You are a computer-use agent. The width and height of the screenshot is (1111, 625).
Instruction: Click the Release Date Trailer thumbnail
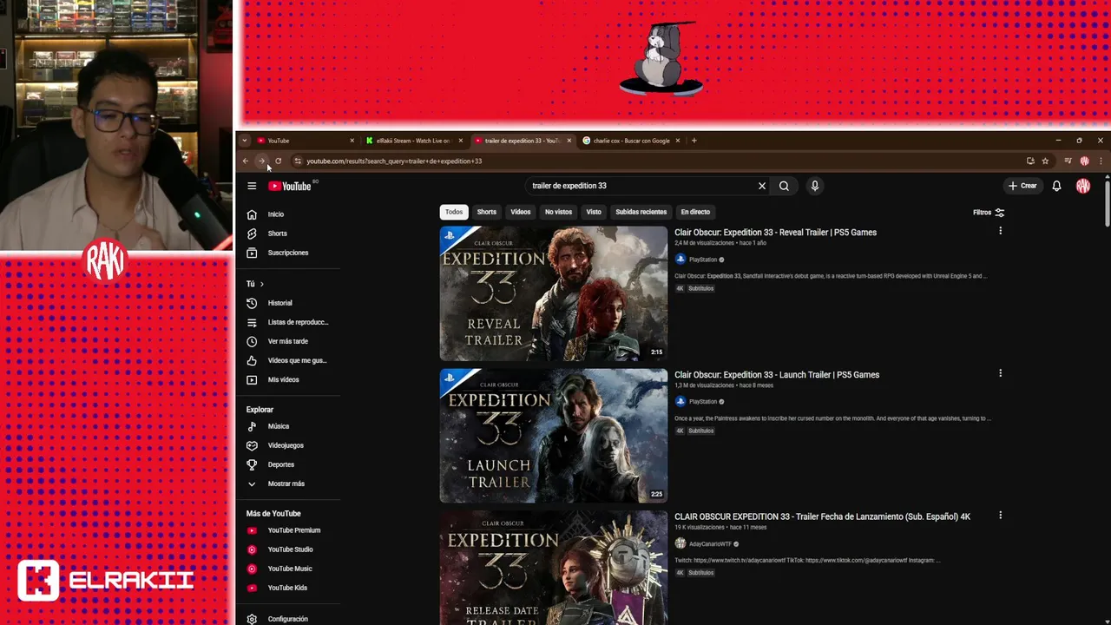(x=554, y=568)
